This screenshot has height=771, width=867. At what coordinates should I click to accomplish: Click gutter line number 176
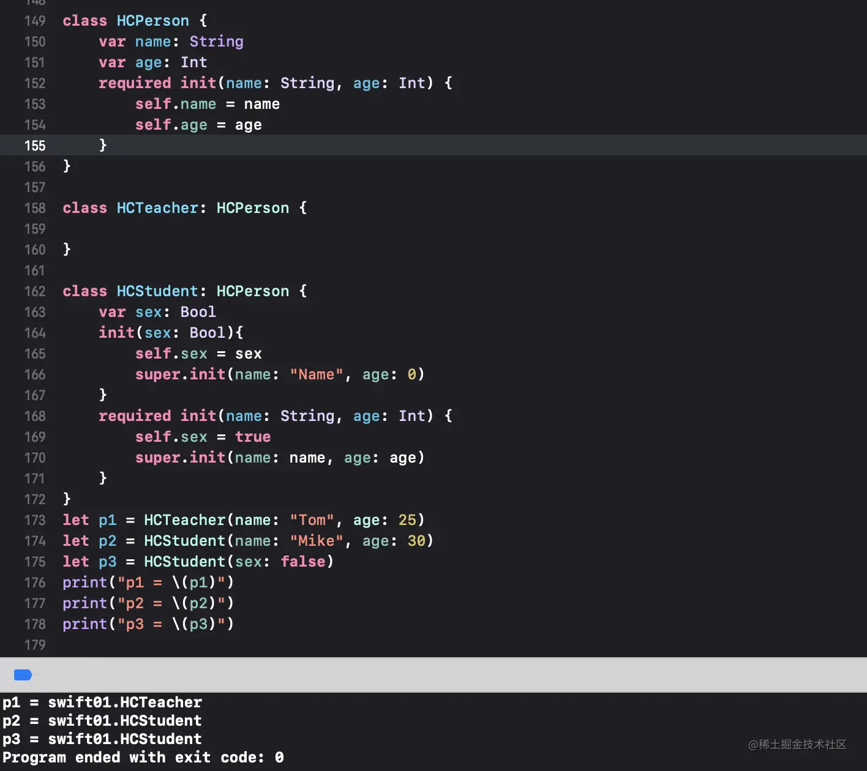click(x=35, y=583)
